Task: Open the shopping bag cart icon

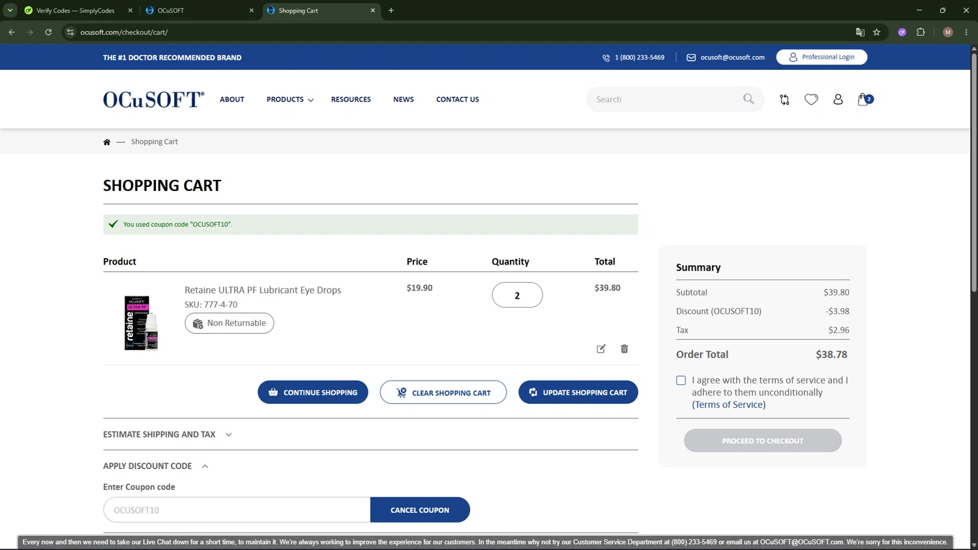Action: click(x=865, y=99)
